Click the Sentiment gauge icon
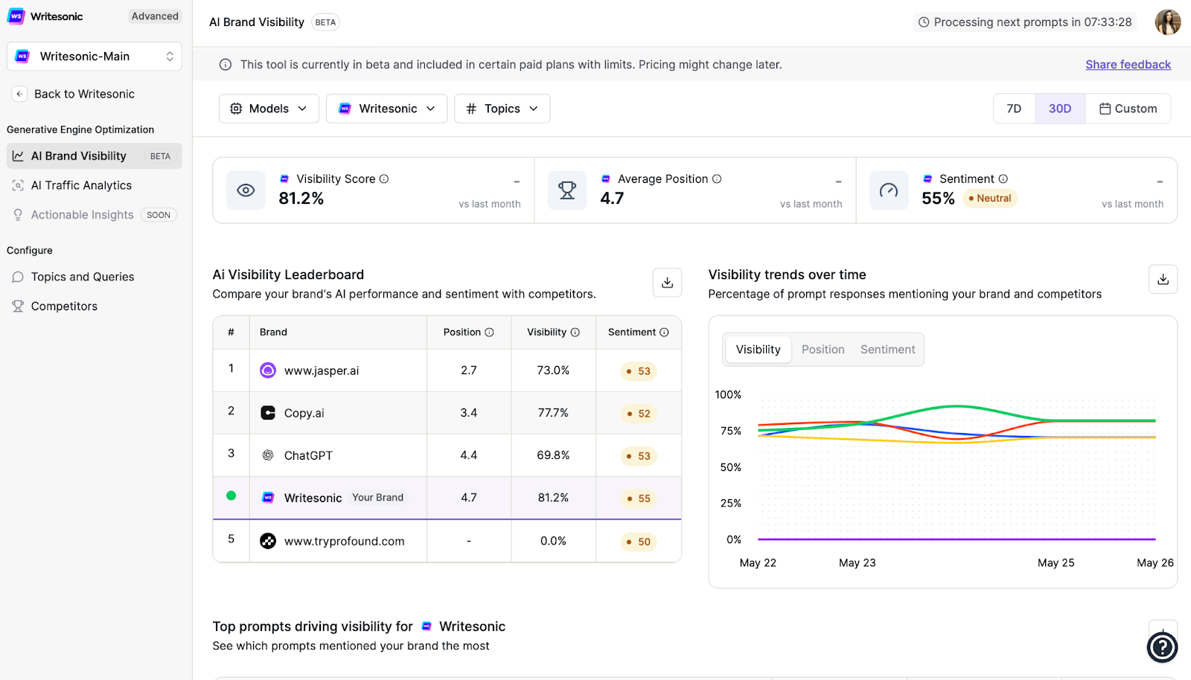The height and width of the screenshot is (680, 1191). [889, 190]
